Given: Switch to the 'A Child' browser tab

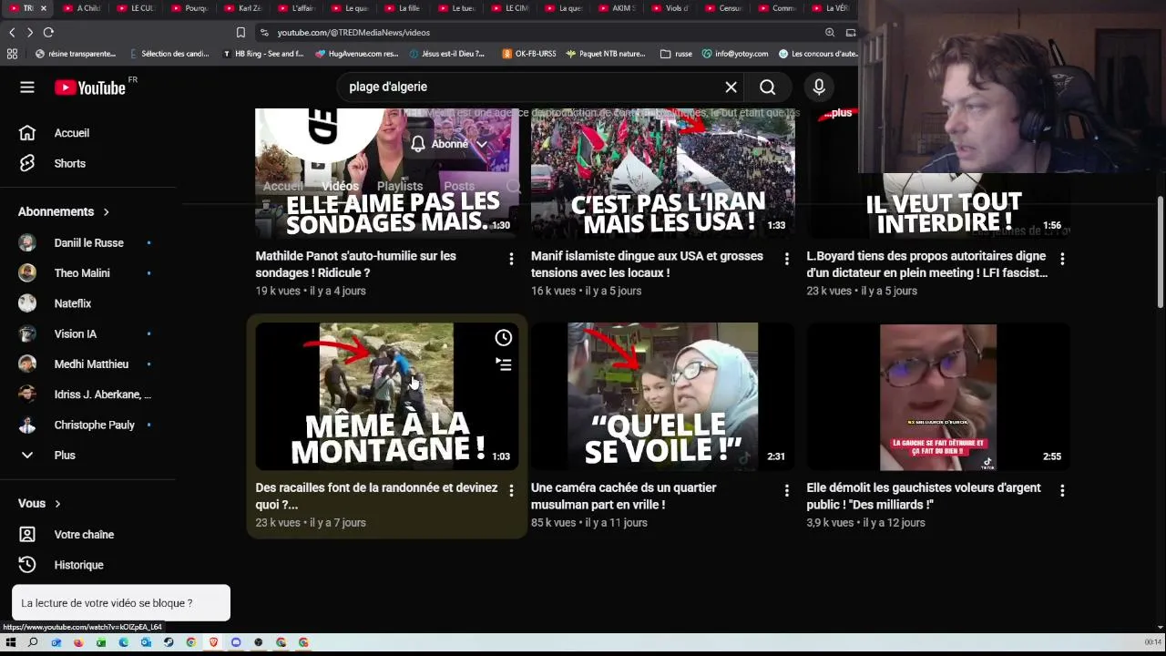Looking at the screenshot, I should point(80,8).
